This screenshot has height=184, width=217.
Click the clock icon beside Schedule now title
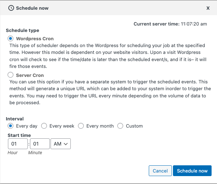tap(11, 8)
